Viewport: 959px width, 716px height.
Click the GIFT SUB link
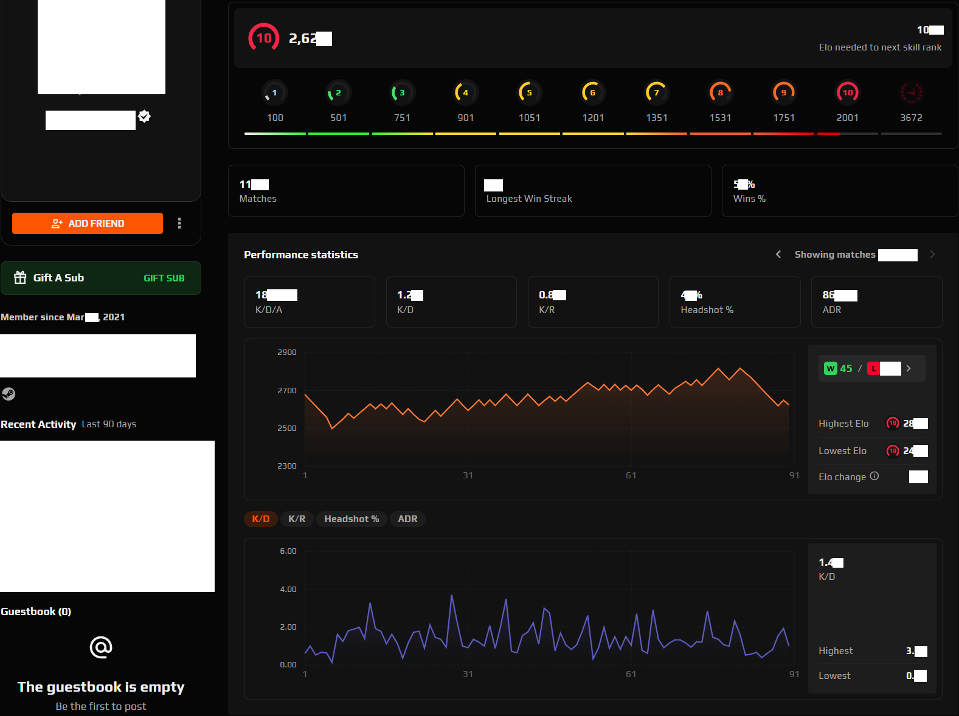164,278
